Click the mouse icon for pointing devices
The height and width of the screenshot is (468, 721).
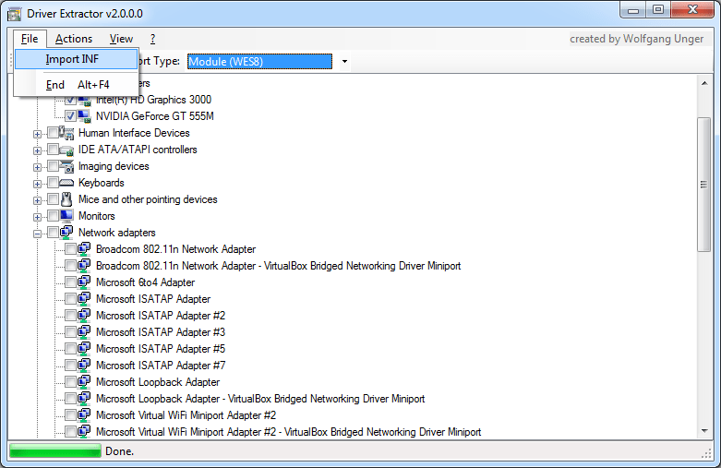click(x=66, y=199)
